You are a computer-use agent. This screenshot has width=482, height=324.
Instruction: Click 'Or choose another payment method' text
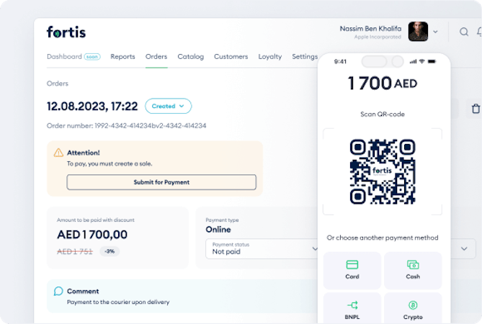(383, 238)
